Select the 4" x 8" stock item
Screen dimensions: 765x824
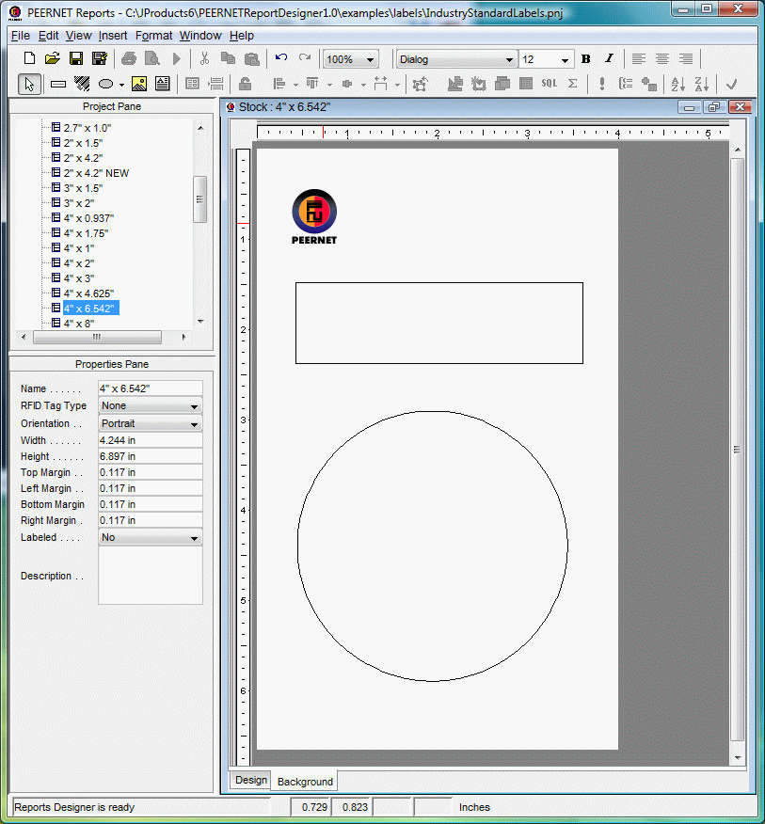coord(79,324)
